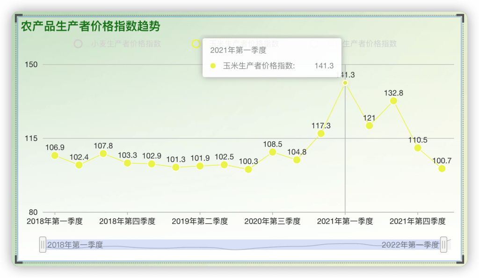The image size is (479, 278).
Task: Toggle the 小麦生产者价格指数 legend circle icon
Action: (78, 44)
